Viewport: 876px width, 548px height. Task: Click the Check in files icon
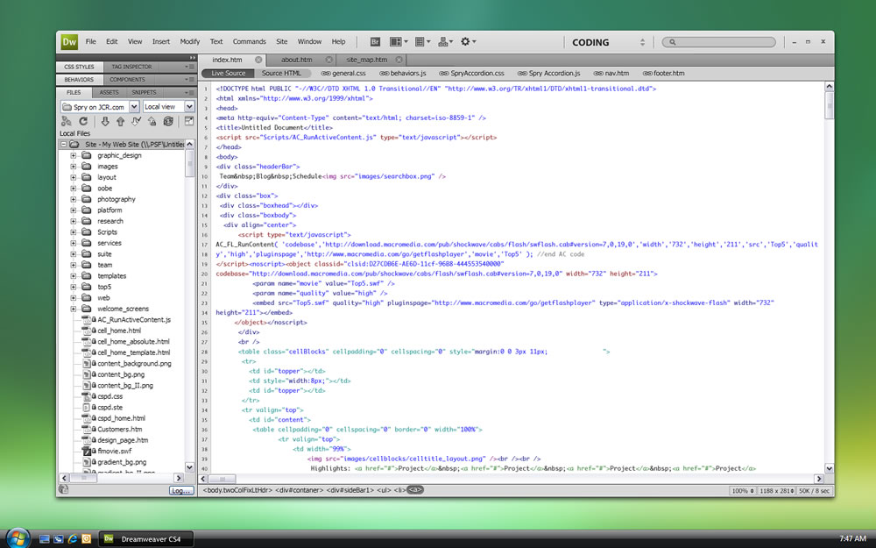pos(152,121)
